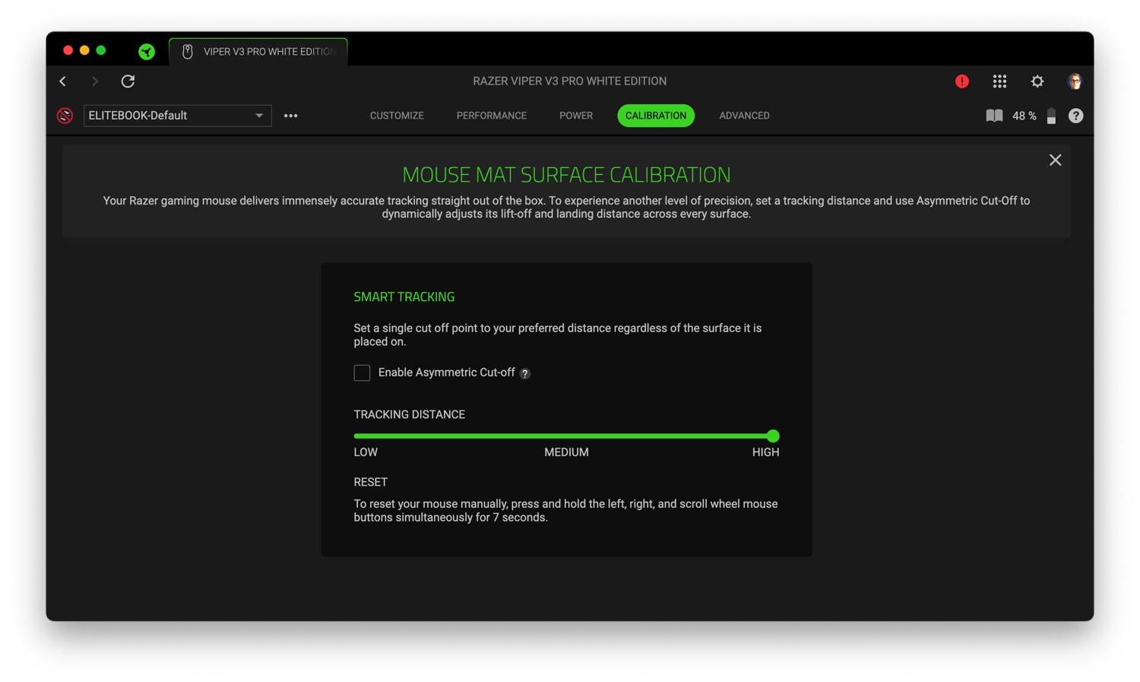Show Asymmetric Cut-off tooltip help icon
Screen dimensions: 1140x682
[x=525, y=373]
